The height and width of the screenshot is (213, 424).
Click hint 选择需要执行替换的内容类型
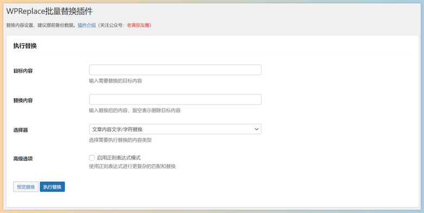pyautogui.click(x=120, y=140)
